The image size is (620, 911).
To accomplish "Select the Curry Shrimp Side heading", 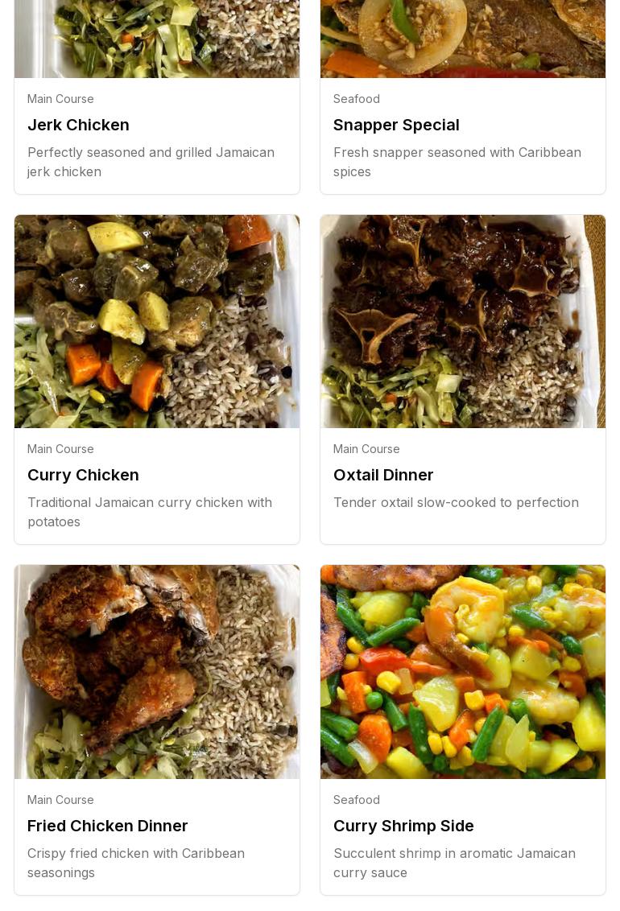I will pyautogui.click(x=404, y=826).
